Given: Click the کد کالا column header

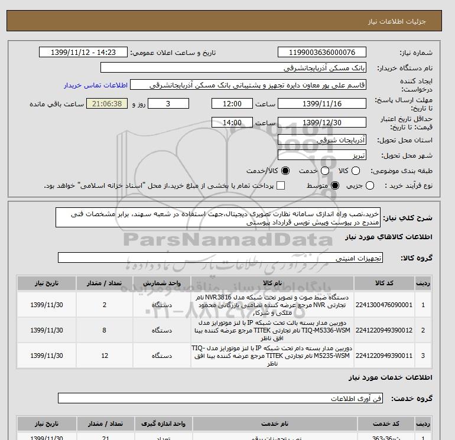Looking at the screenshot, I should (384, 283).
